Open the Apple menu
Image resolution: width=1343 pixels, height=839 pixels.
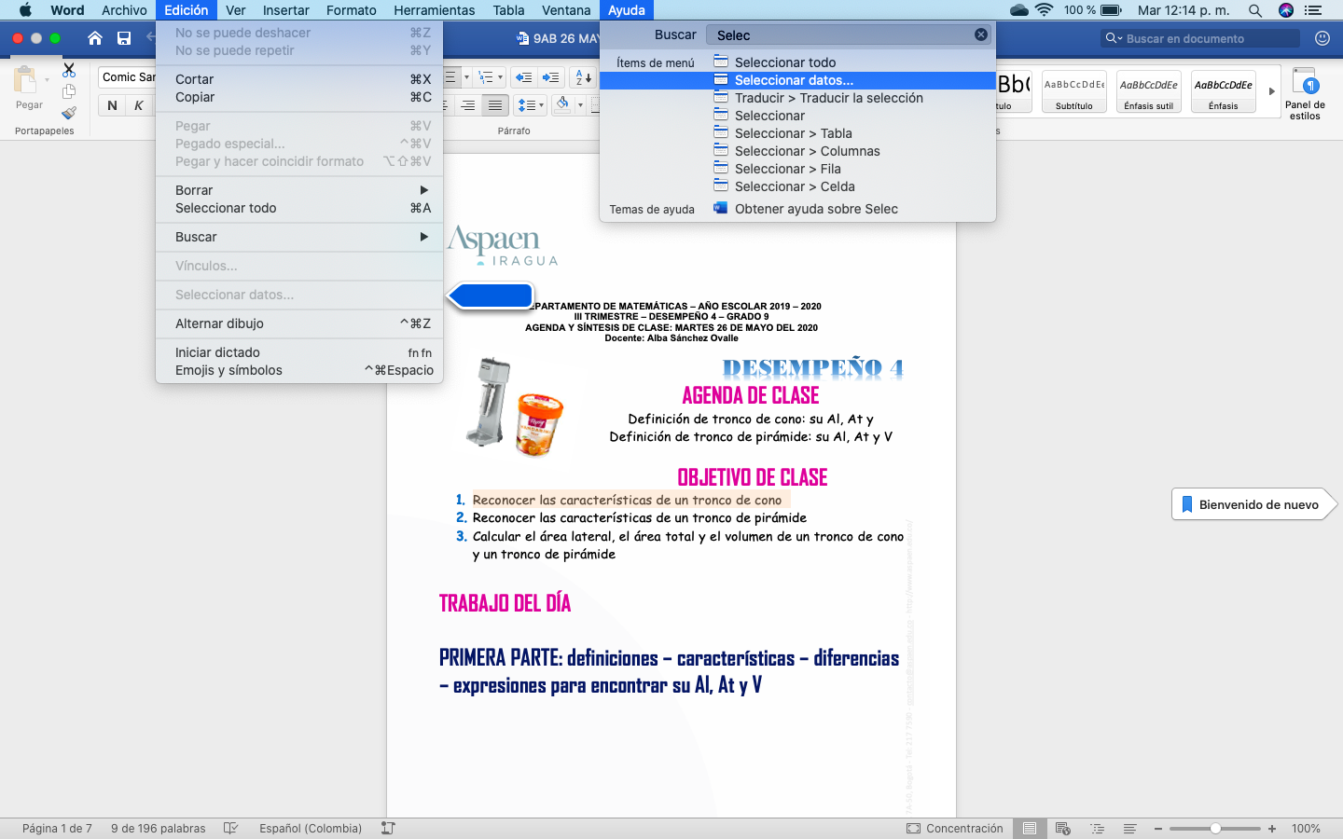click(x=25, y=10)
